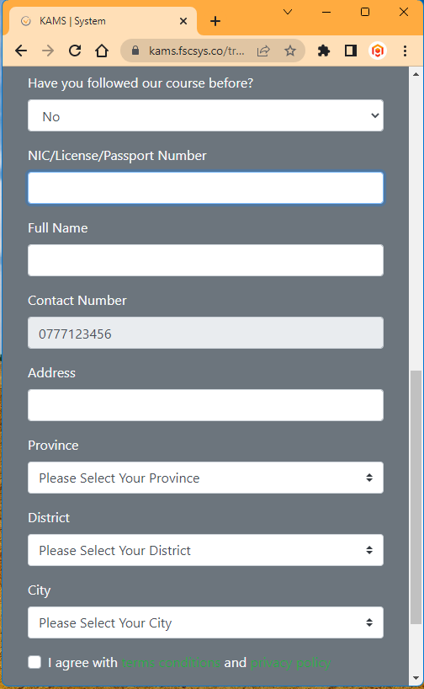The image size is (424, 689).
Task: Open the terms conditions link
Action: pyautogui.click(x=171, y=662)
